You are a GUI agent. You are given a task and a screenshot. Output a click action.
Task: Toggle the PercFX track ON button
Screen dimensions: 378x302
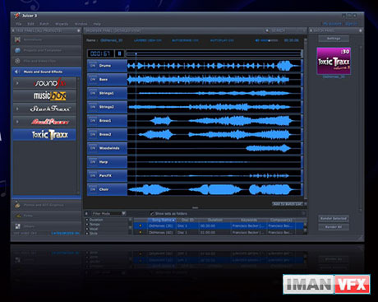pyautogui.click(x=93, y=175)
